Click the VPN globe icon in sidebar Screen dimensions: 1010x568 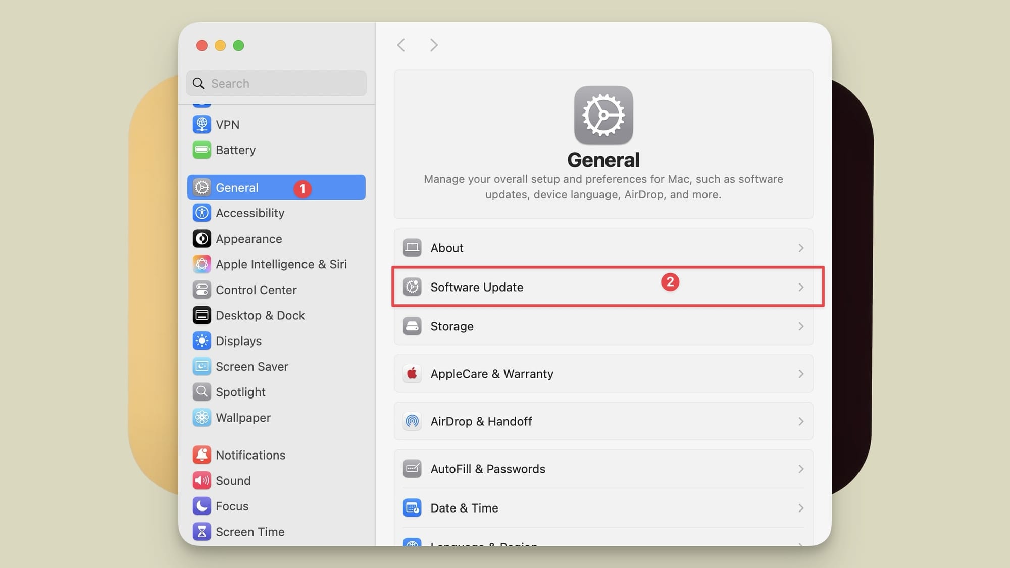click(x=201, y=124)
